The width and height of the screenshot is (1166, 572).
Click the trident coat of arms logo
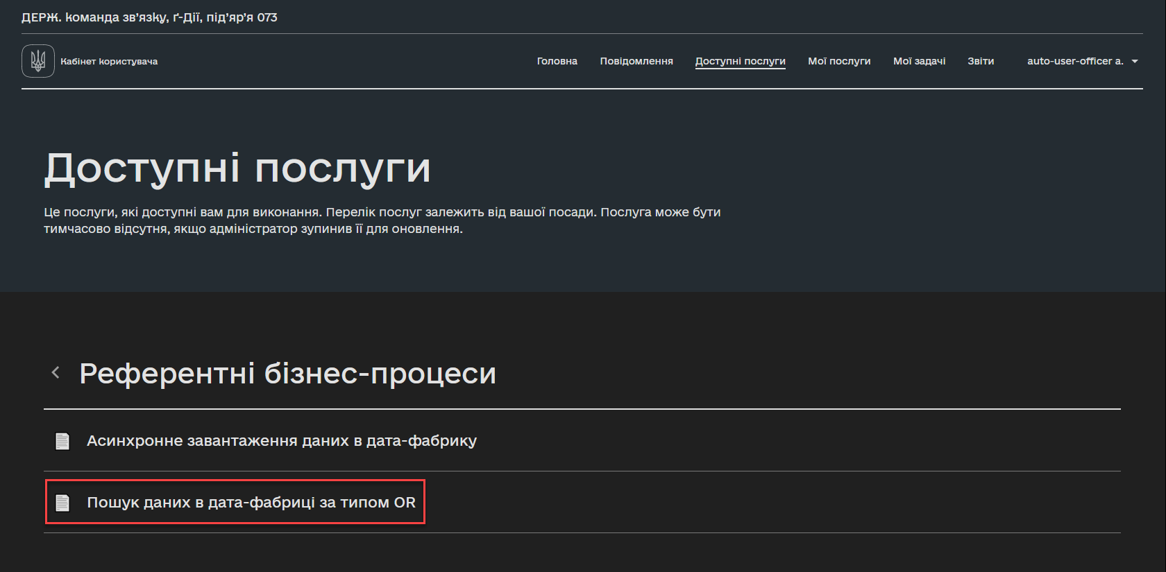pos(38,61)
